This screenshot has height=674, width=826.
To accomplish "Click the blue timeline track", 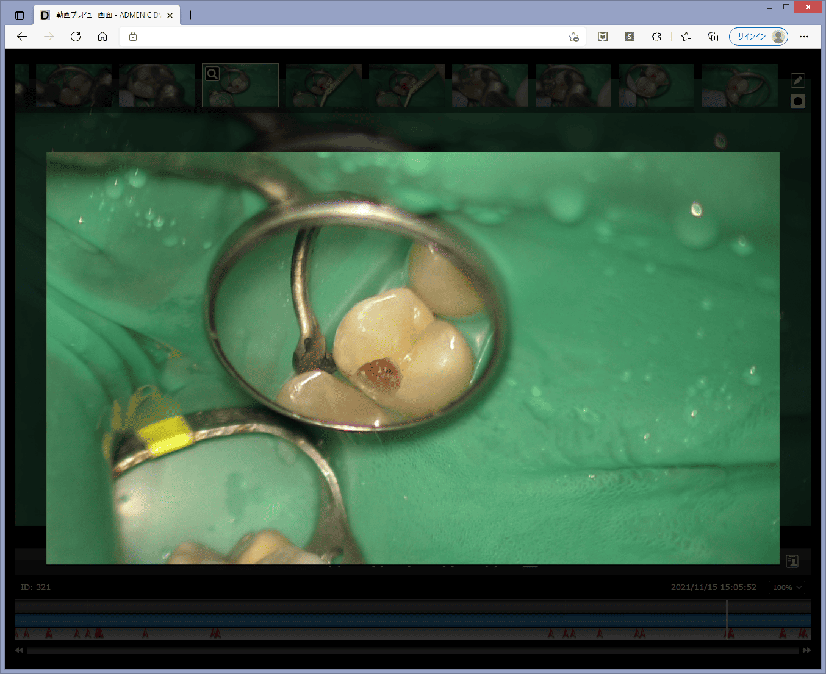I will [x=366, y=620].
